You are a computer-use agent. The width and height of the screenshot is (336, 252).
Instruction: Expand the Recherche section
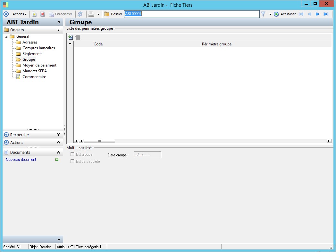tap(58, 135)
